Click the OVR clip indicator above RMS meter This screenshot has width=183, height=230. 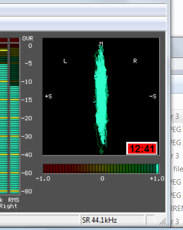15,40
